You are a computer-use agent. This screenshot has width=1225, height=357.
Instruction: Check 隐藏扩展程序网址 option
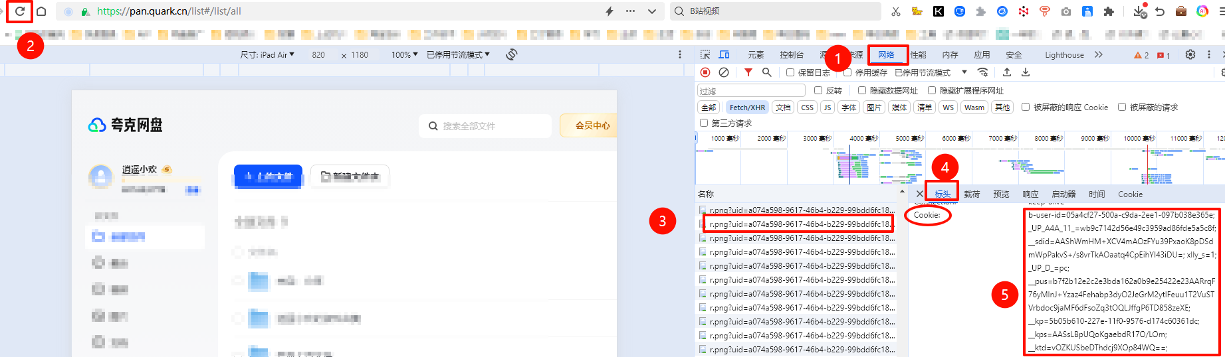point(932,90)
